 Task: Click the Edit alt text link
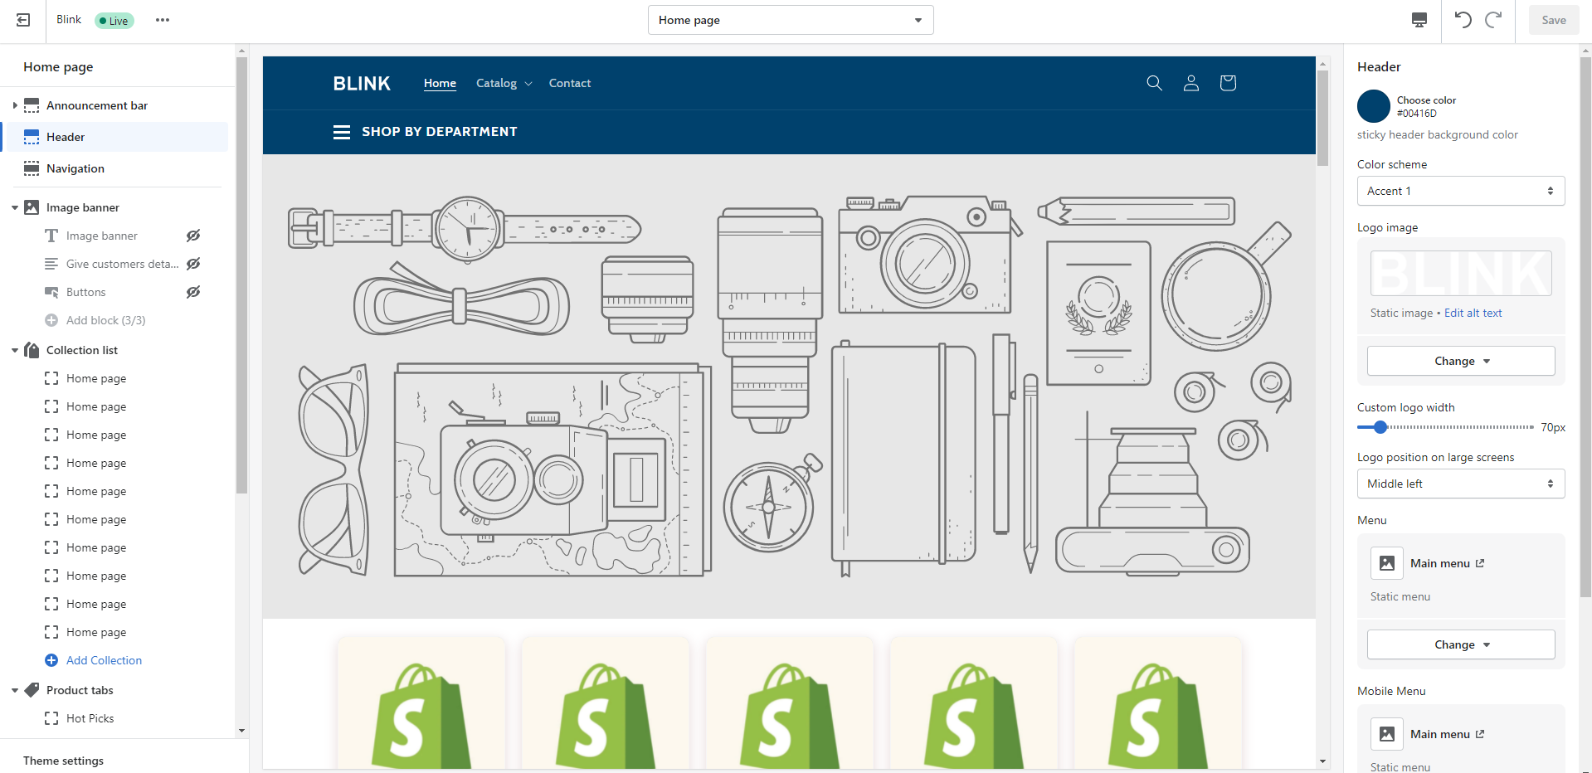pos(1473,313)
